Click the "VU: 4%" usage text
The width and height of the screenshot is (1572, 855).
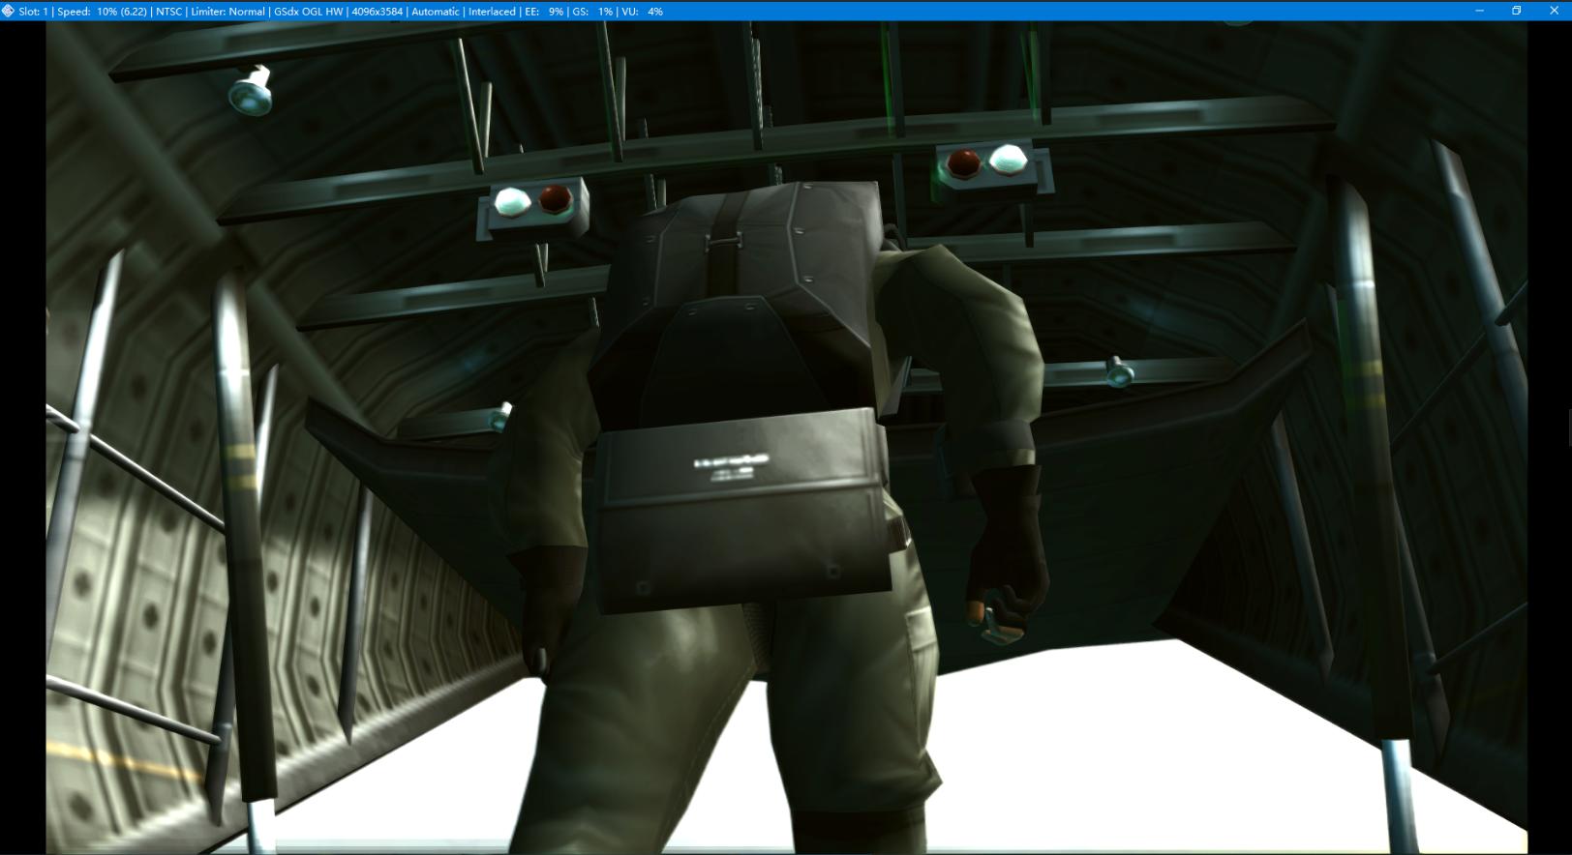643,12
